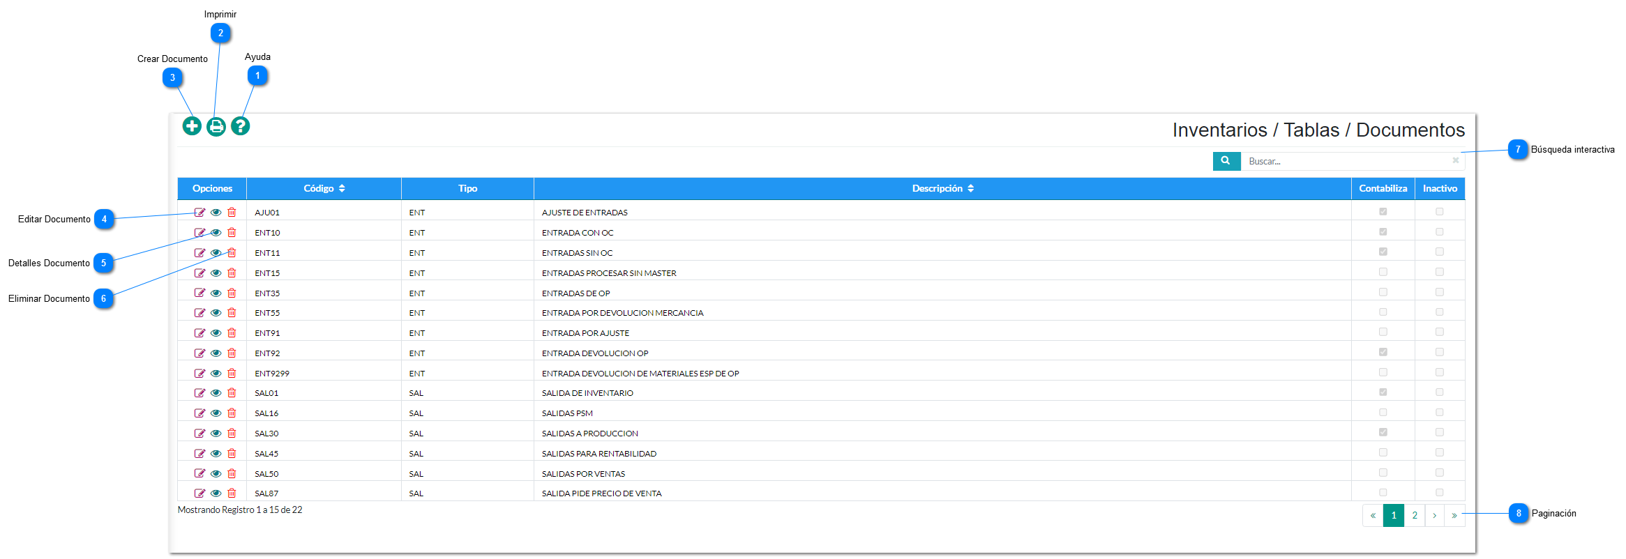Viewport: 1626px width, 559px height.
Task: Edit document SAL01
Action: (x=200, y=393)
